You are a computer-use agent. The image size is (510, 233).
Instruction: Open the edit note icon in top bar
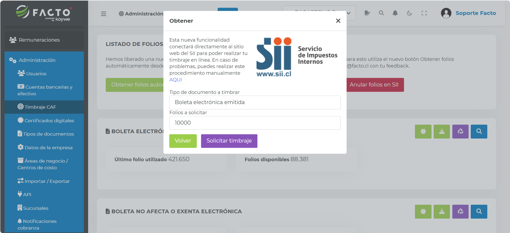[367, 13]
